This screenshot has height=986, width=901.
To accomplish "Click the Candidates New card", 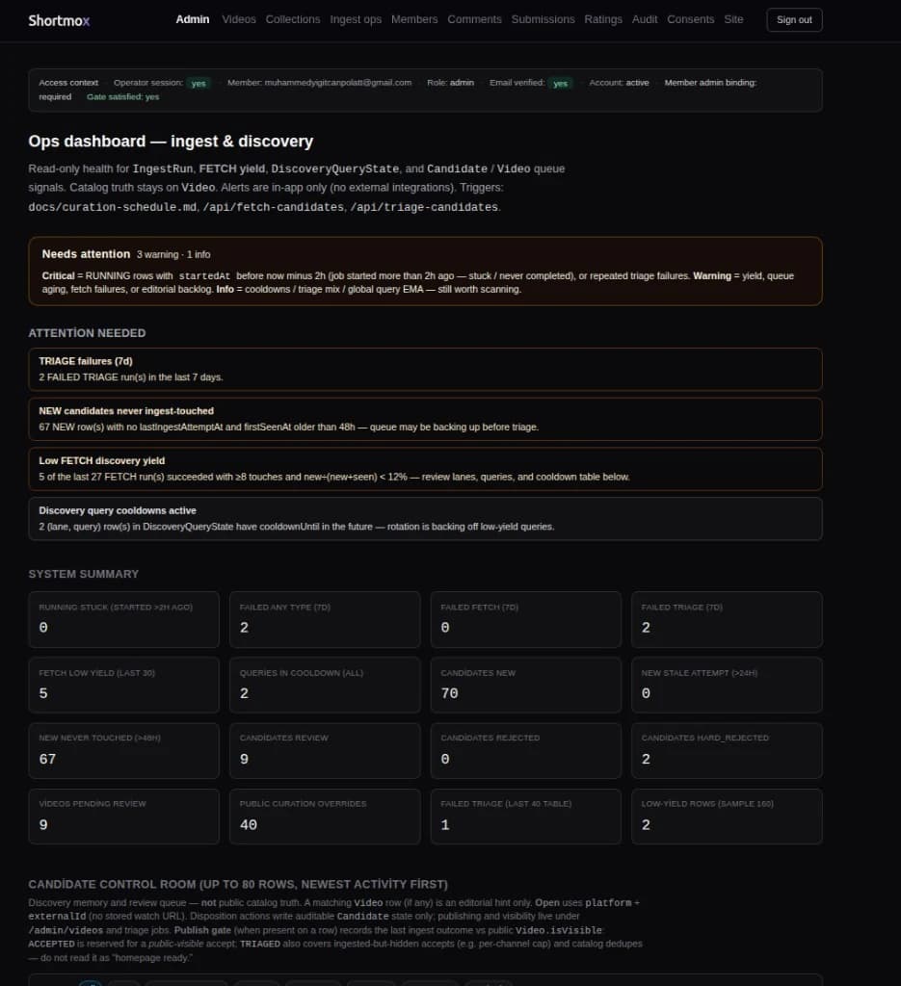I will click(526, 685).
